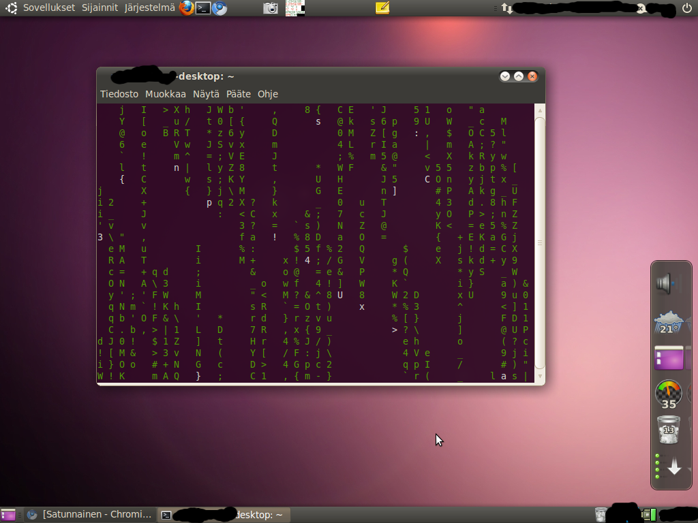
Task: Switch to Satunnainen Chromium taskbar window
Action: click(x=89, y=515)
